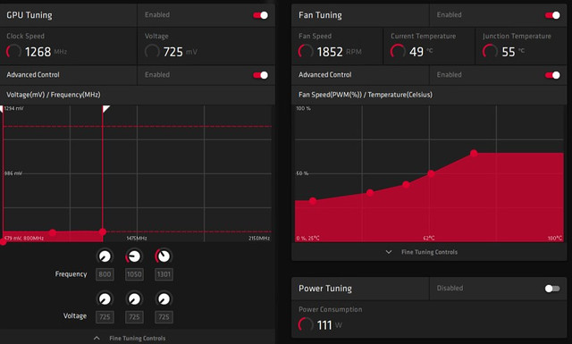
Task: Toggle GPU Tuning Advanced Control switch
Action: pos(260,75)
